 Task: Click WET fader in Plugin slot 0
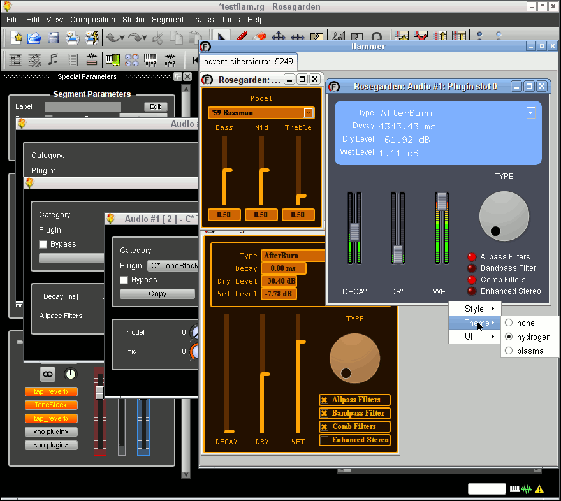[442, 202]
